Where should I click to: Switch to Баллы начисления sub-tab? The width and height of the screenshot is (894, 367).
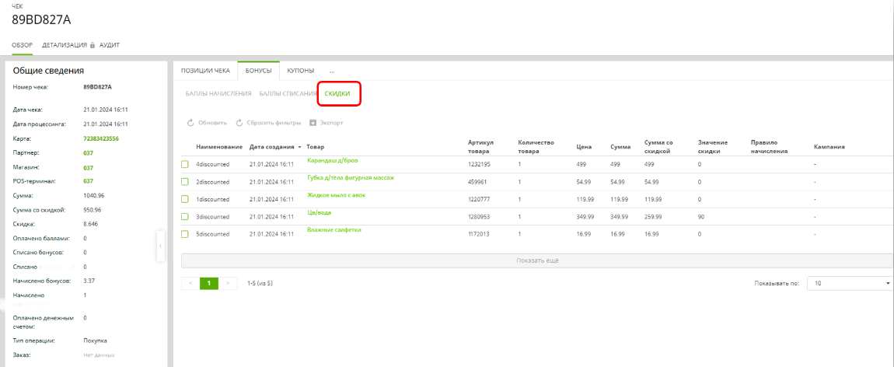click(x=218, y=93)
